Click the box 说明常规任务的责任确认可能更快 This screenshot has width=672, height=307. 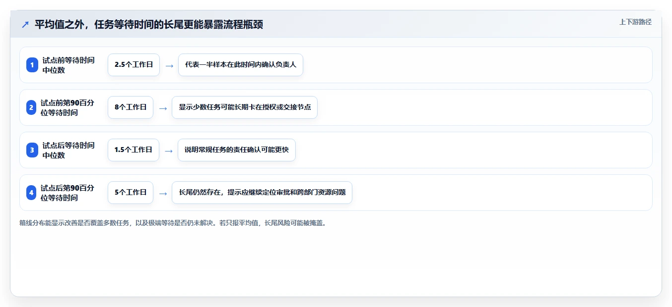coord(237,150)
